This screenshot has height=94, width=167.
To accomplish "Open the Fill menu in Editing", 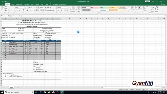I will click(145, 9).
